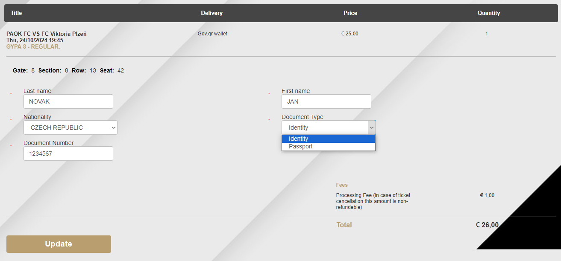Image resolution: width=561 pixels, height=261 pixels.
Task: Click the ΘΥΡΑ 8 - REGULAR text
Action: pos(33,46)
